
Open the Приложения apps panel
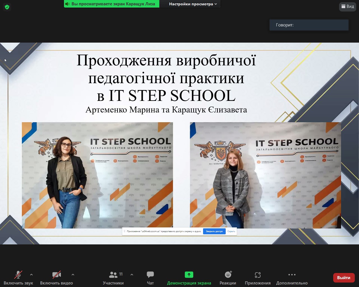point(258,278)
